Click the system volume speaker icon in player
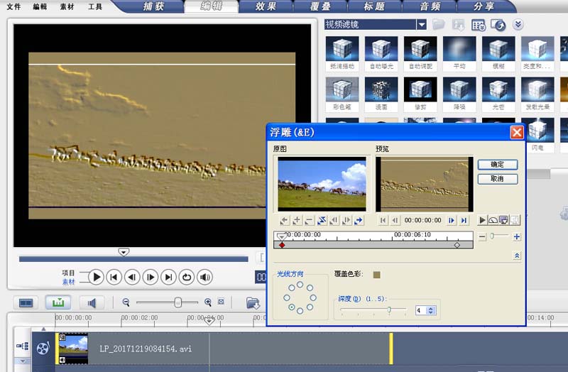Image resolution: width=568 pixels, height=372 pixels. (205, 277)
